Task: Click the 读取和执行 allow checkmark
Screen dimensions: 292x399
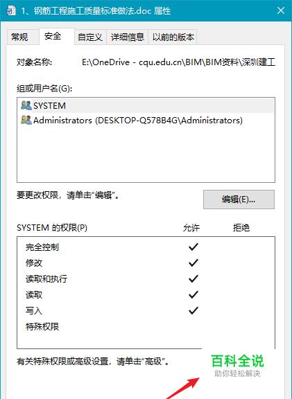Action: [194, 278]
